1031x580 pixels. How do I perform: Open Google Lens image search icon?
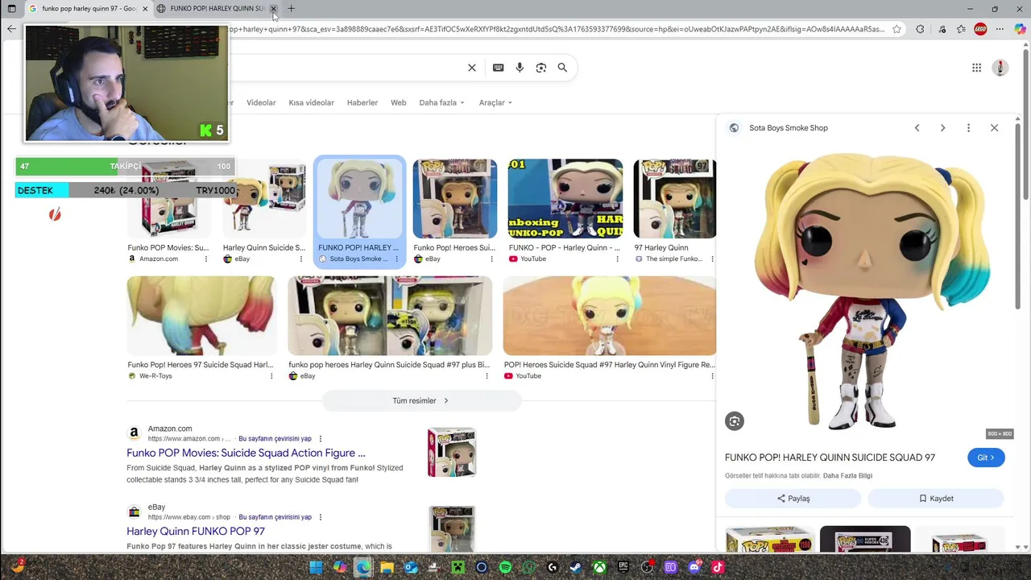pyautogui.click(x=541, y=68)
